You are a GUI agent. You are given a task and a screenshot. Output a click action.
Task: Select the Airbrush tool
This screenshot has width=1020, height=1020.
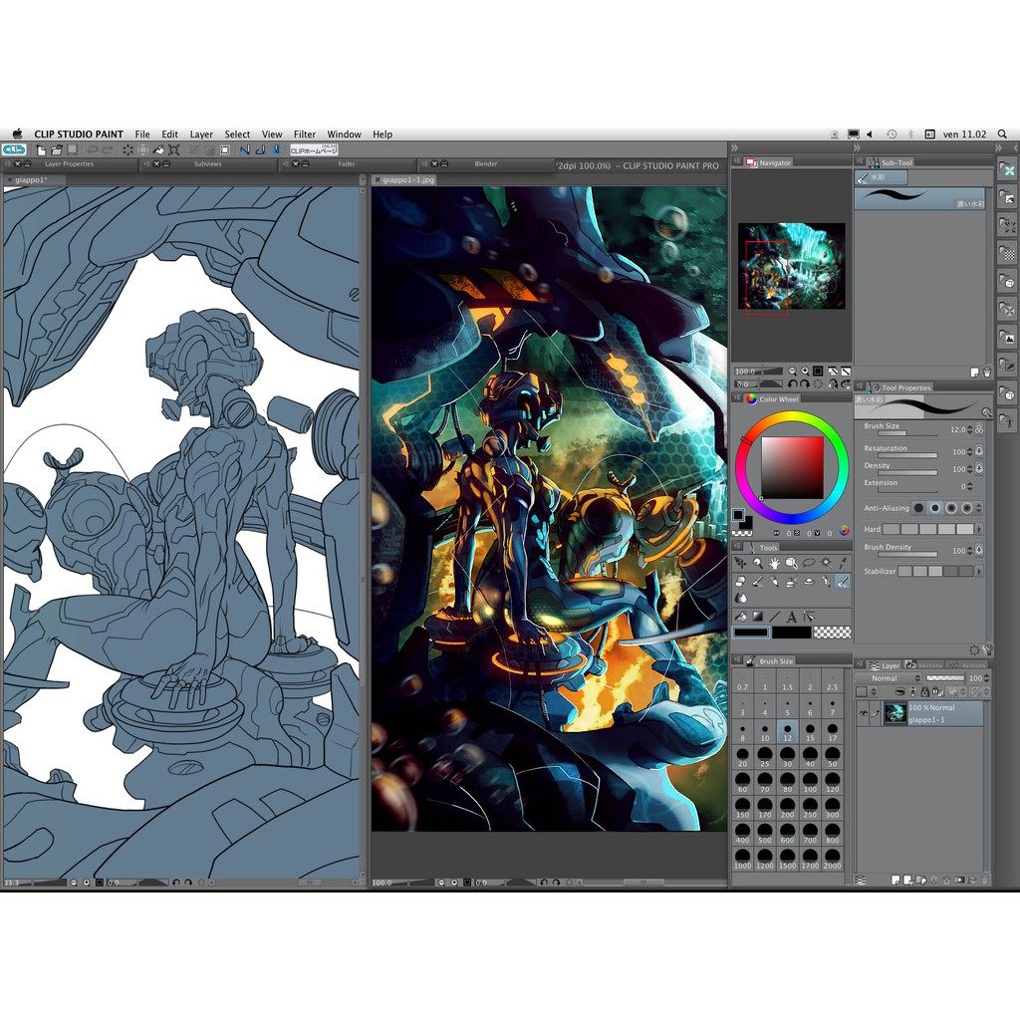coord(791,582)
